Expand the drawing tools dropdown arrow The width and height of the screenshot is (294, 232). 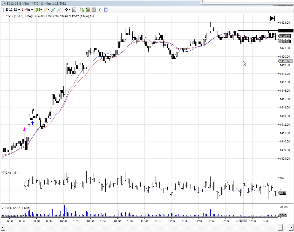click(x=49, y=10)
